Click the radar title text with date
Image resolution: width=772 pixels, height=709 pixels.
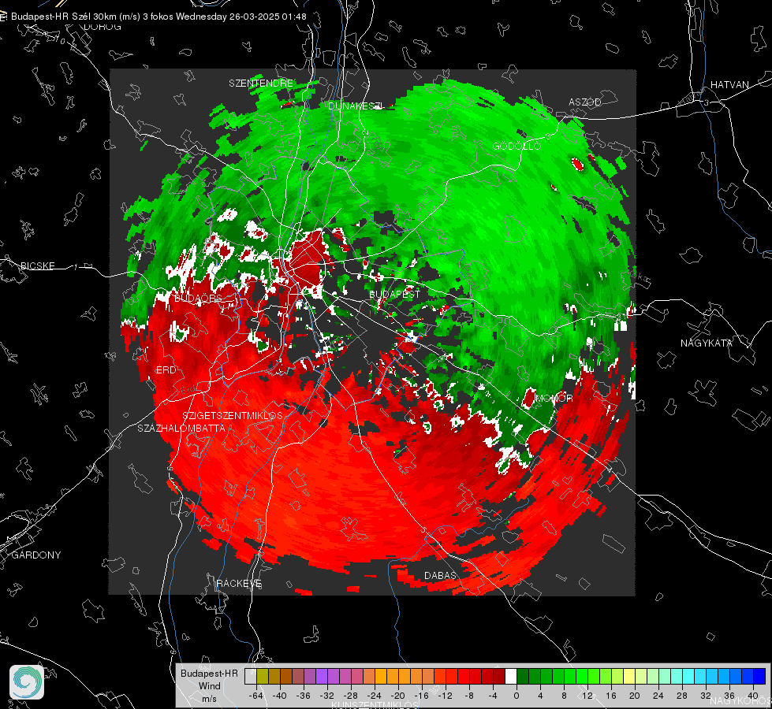159,17
